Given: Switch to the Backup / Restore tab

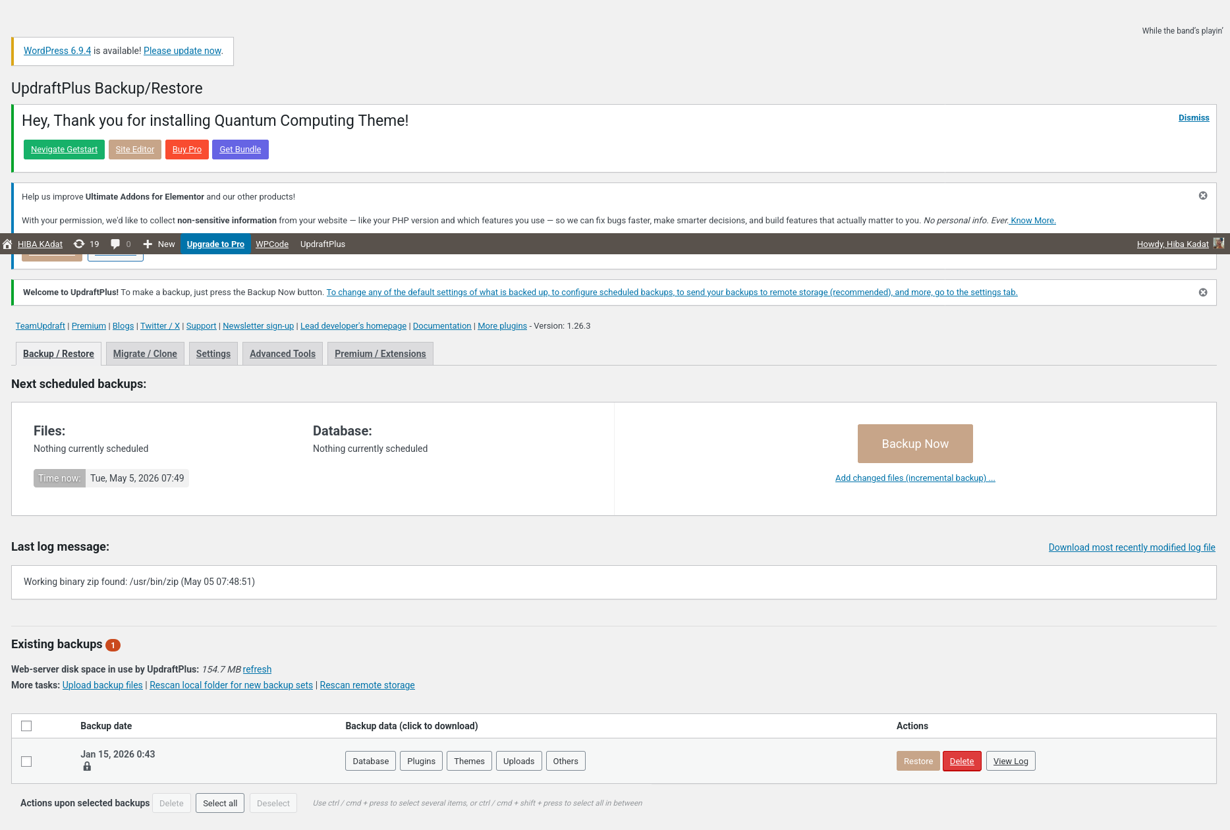Looking at the screenshot, I should pyautogui.click(x=59, y=354).
